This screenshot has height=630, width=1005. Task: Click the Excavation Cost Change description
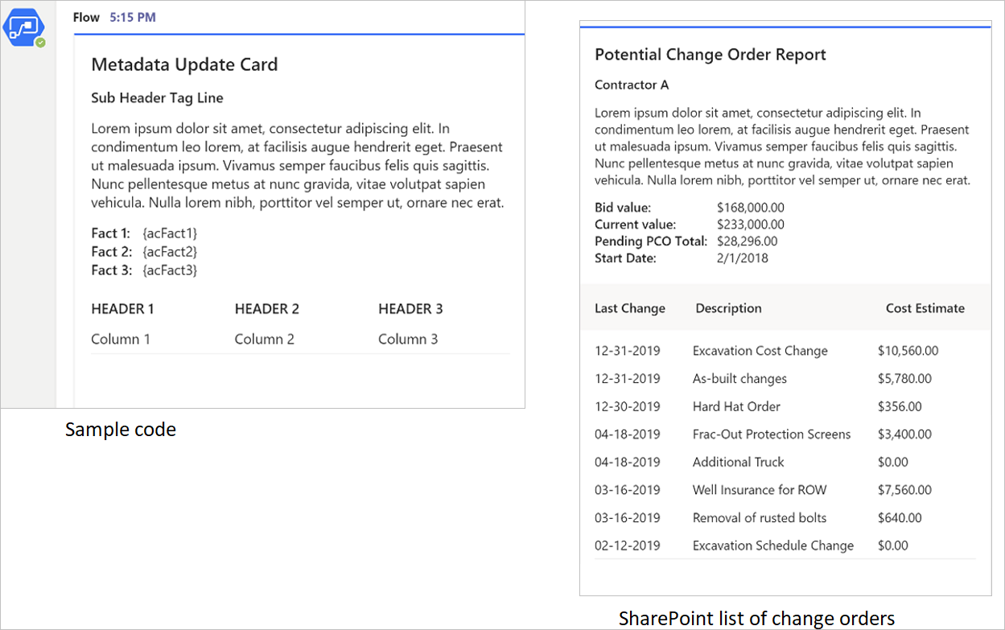pyautogui.click(x=760, y=351)
